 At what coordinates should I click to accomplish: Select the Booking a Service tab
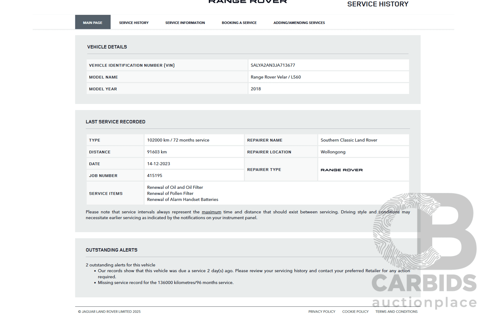coord(239,23)
